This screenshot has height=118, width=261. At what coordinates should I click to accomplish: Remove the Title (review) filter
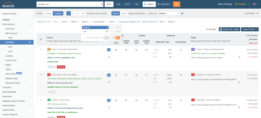156,22
